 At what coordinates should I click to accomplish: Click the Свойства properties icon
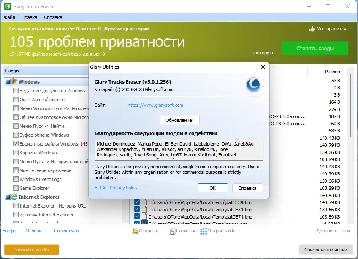172,231
